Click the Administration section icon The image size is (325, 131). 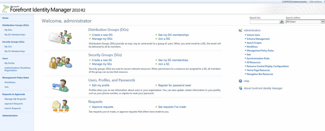(x=240, y=30)
